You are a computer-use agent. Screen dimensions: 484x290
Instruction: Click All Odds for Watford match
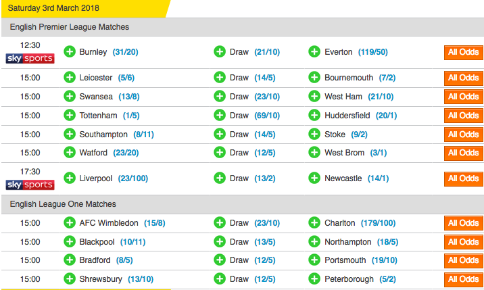pos(463,153)
